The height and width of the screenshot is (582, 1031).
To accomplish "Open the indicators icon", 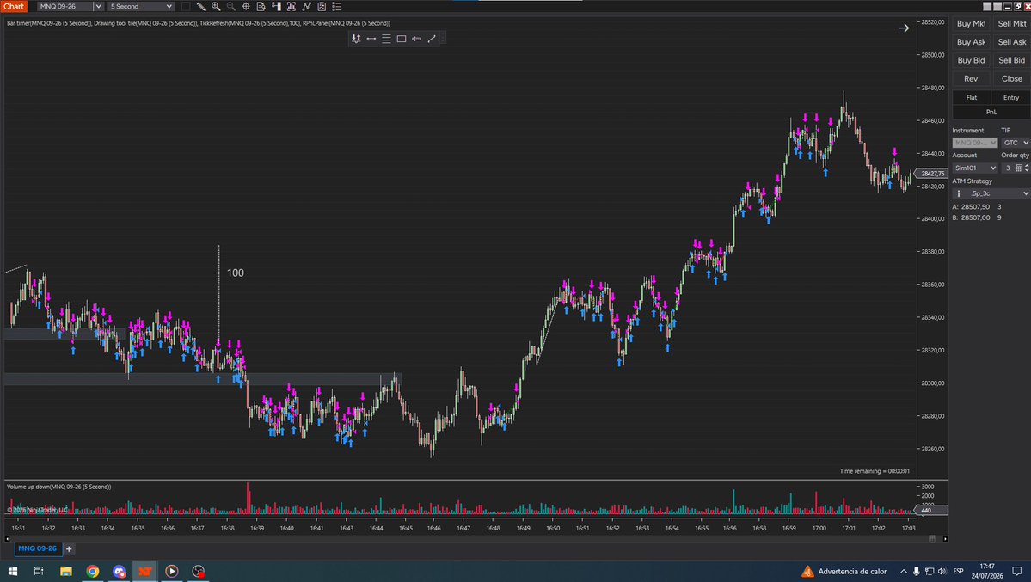I will click(x=306, y=7).
